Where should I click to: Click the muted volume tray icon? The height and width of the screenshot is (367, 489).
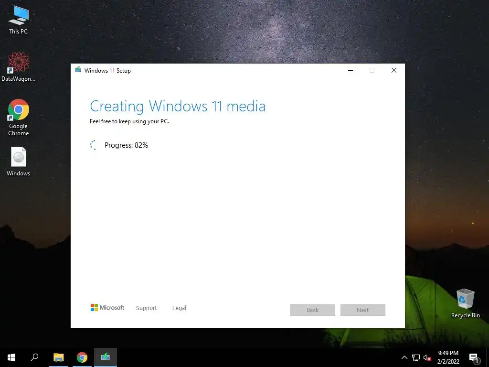pyautogui.click(x=427, y=357)
